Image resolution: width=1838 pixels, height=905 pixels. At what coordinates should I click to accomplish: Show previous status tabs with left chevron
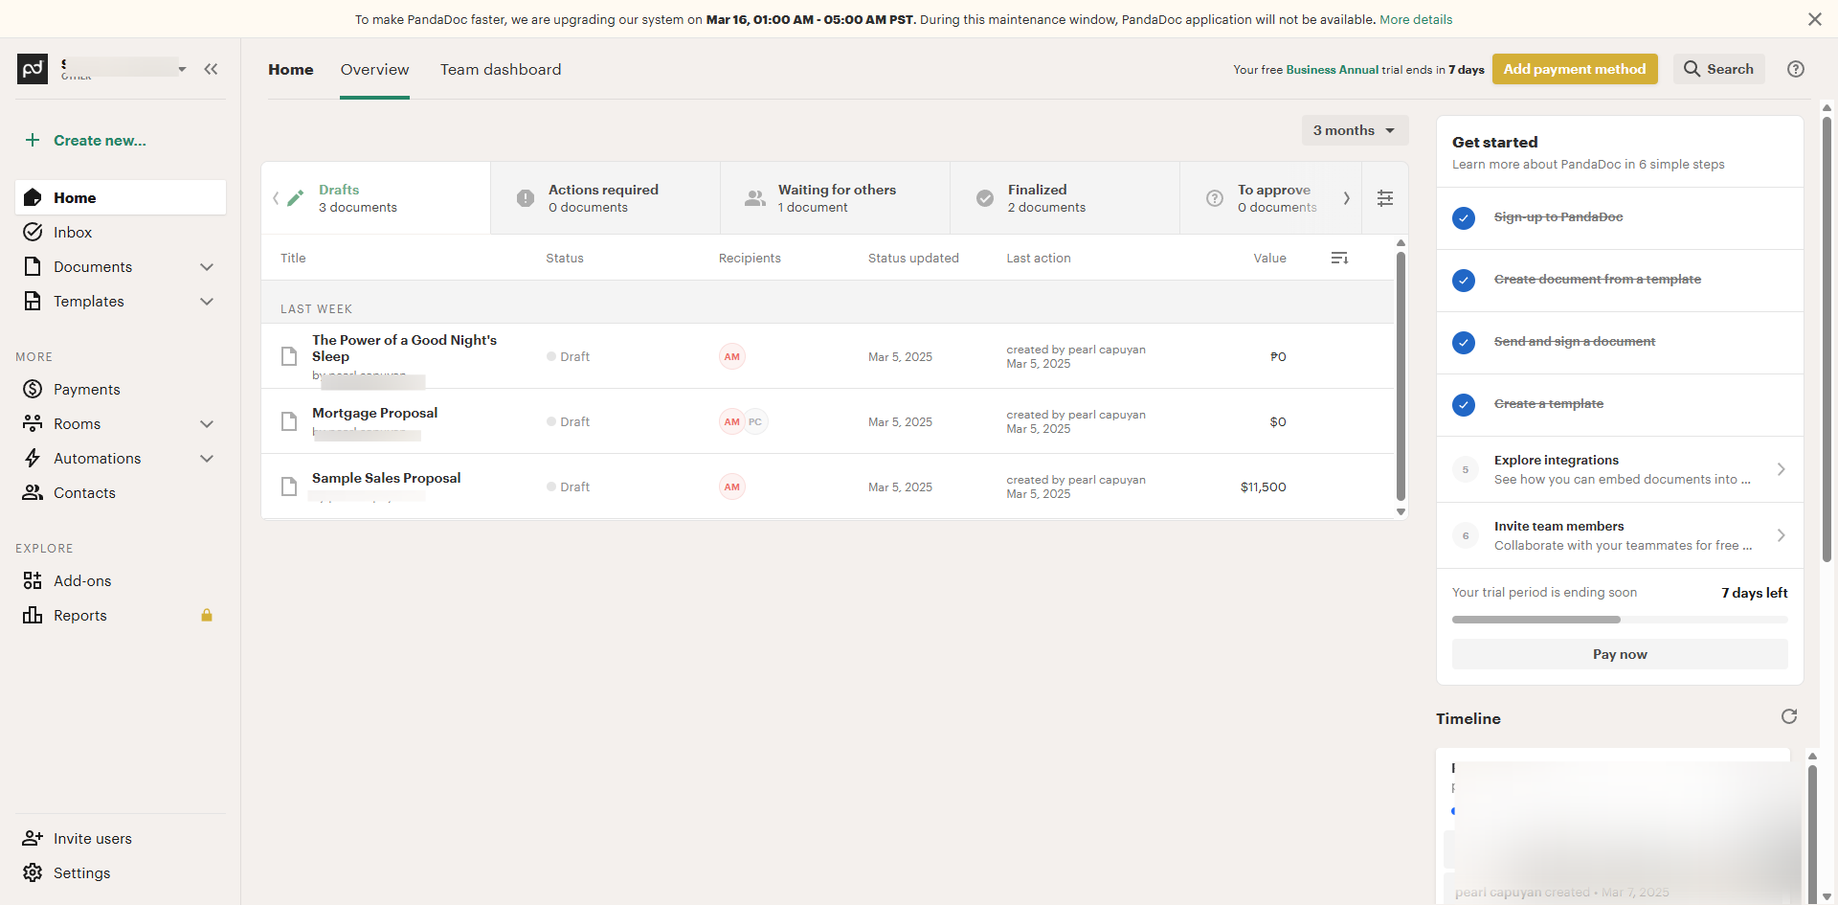click(x=276, y=198)
